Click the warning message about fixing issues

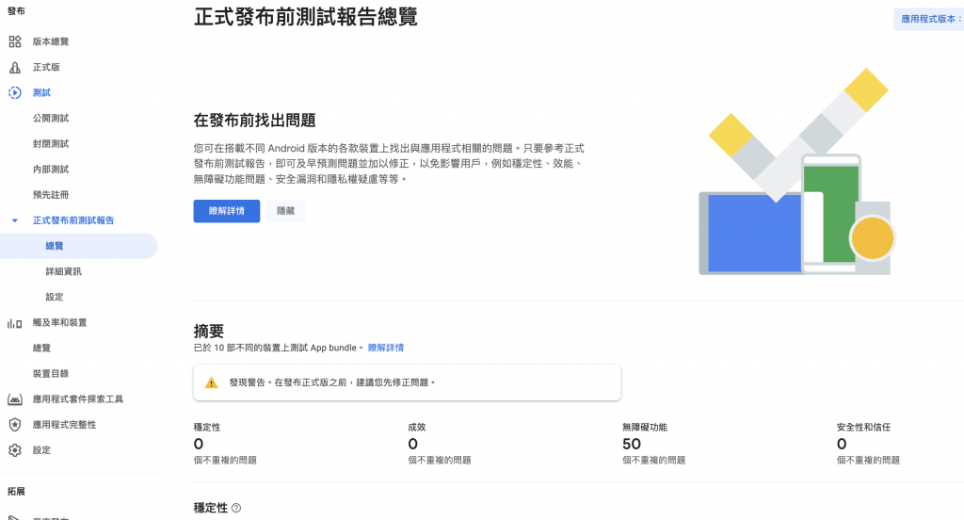click(332, 382)
